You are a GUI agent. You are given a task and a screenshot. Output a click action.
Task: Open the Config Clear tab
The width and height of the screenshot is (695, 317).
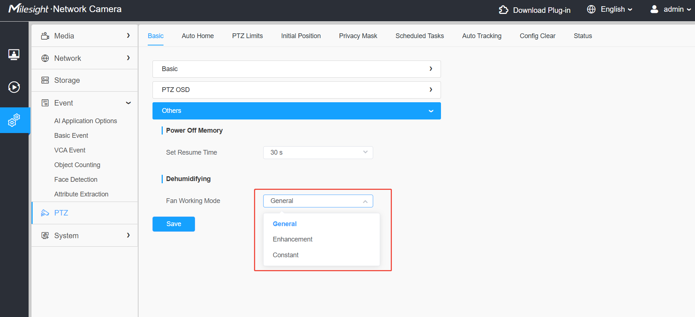click(537, 36)
